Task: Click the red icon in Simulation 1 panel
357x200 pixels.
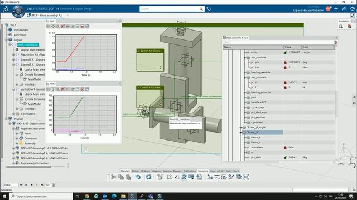Action: click(x=349, y=27)
